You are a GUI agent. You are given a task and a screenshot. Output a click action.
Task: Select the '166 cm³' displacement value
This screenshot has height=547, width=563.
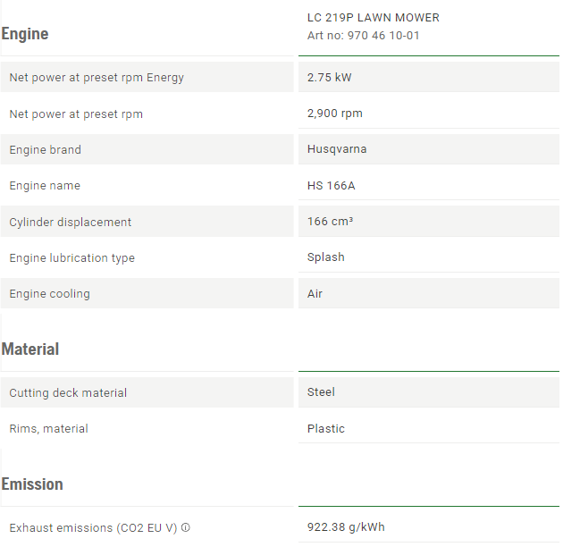point(330,222)
